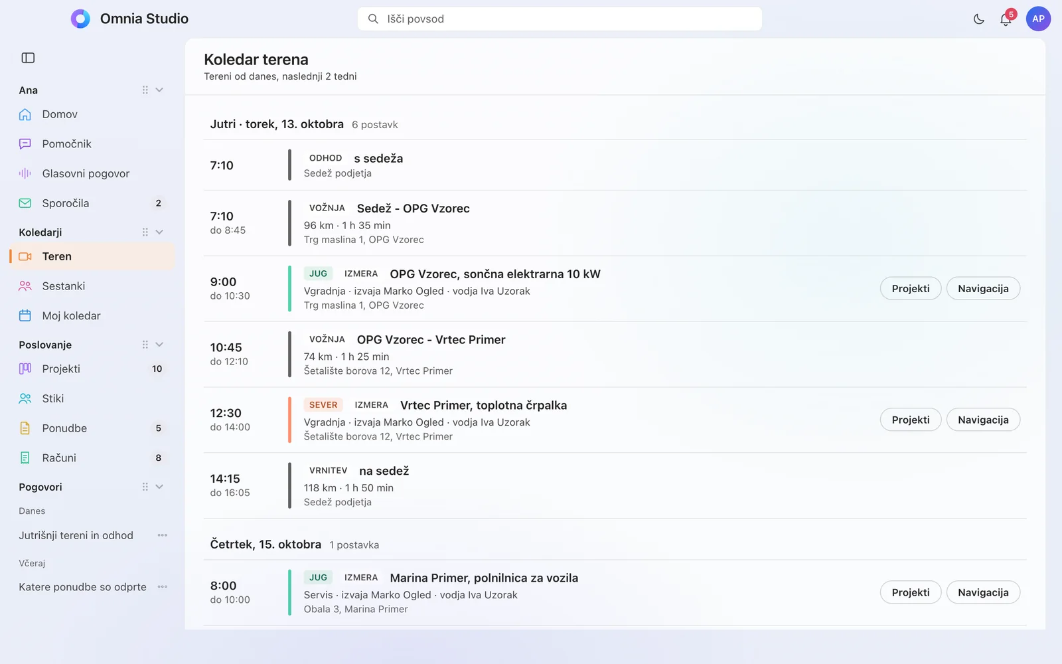Screen dimensions: 1062x664
Task: Click the Teren camera icon
Action: coord(25,256)
